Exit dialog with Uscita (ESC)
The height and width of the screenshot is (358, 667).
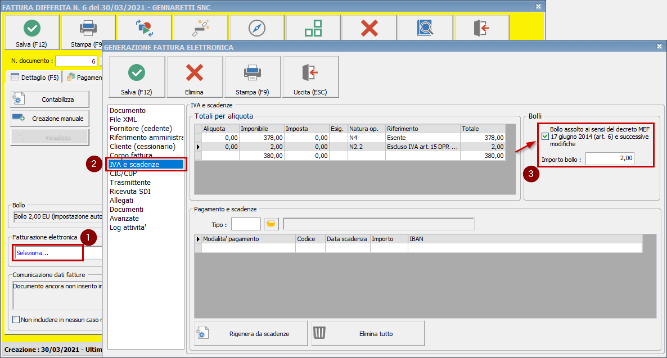tap(310, 77)
